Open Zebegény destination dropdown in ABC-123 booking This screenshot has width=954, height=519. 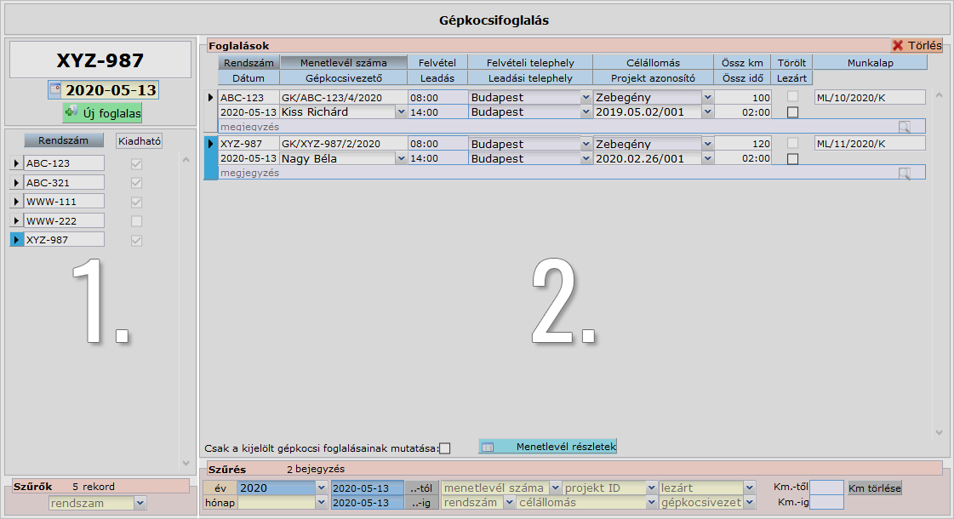pyautogui.click(x=706, y=98)
